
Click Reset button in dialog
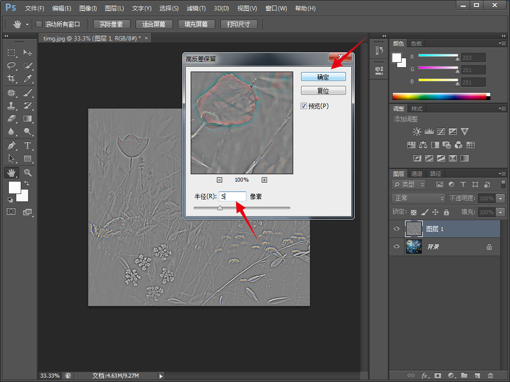[x=323, y=90]
